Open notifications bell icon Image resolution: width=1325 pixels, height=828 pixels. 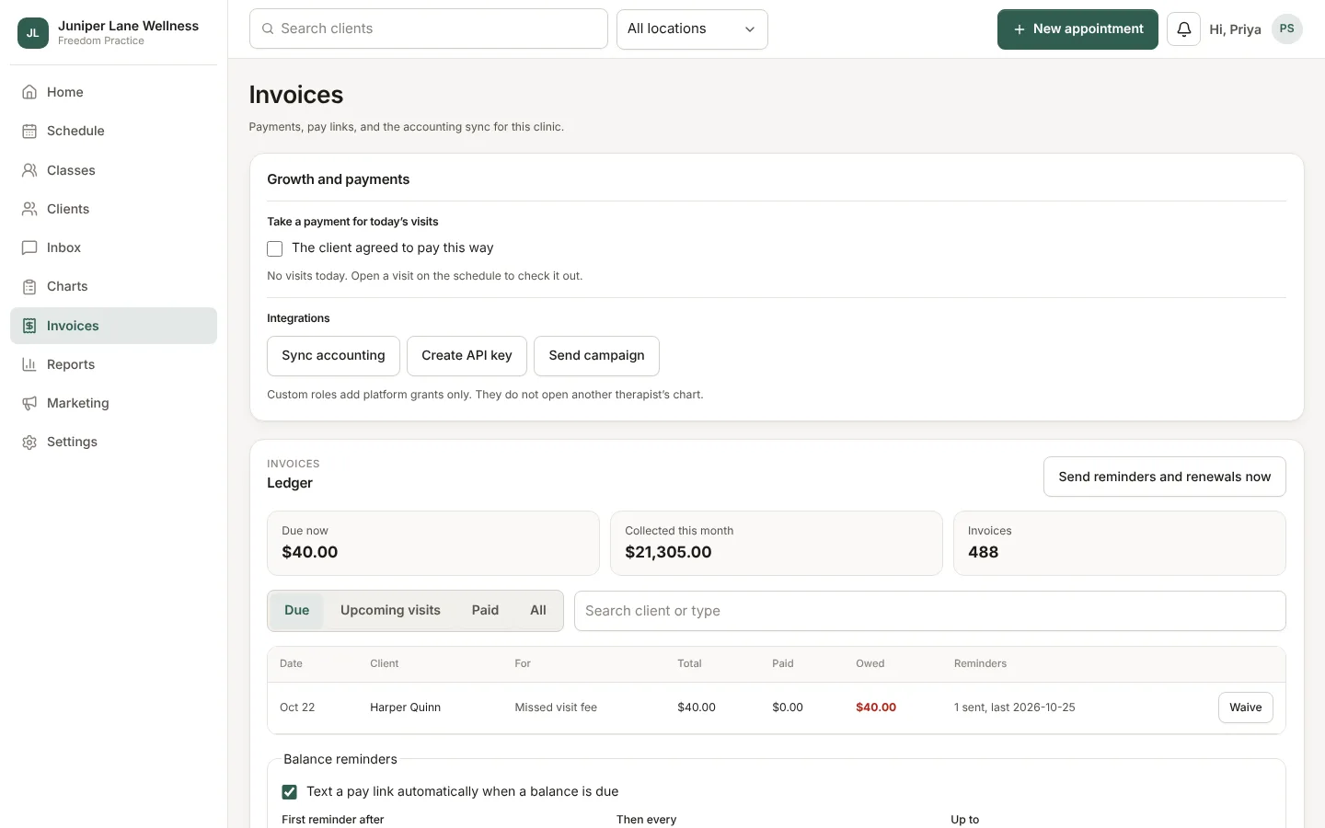[1183, 29]
